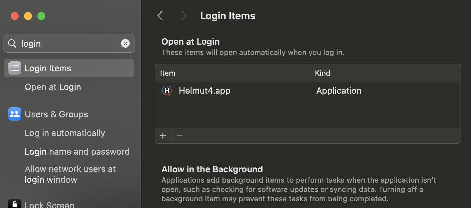
Task: Add a login item with plus button
Action: (x=163, y=136)
